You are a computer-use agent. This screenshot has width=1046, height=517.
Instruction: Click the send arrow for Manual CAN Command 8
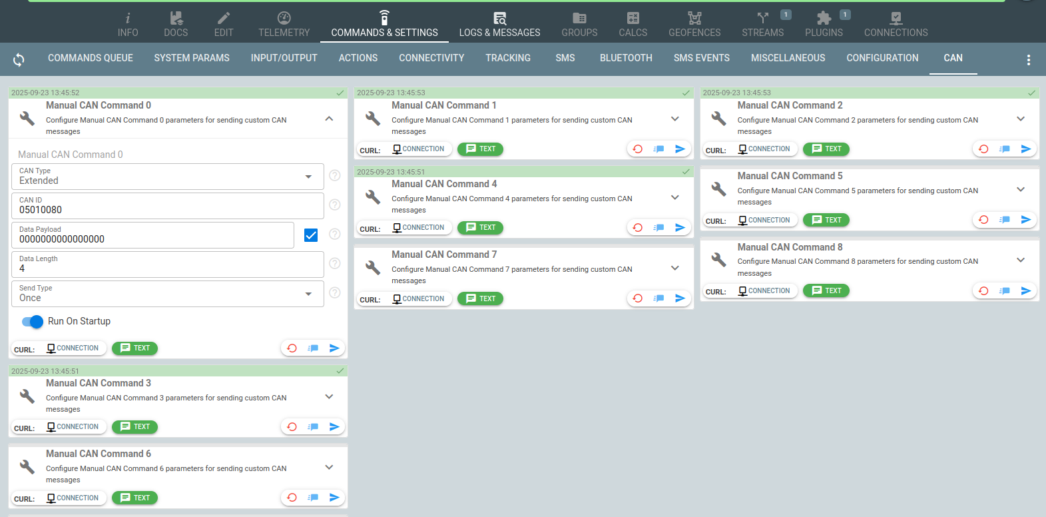[1025, 291]
